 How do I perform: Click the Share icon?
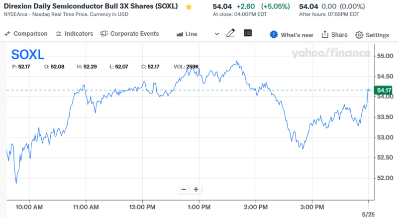pyautogui.click(x=325, y=35)
